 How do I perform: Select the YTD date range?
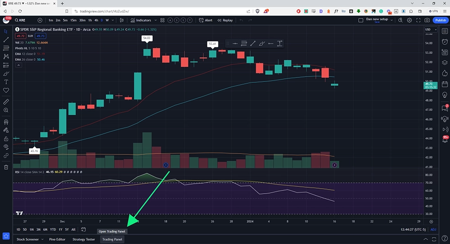(53, 229)
